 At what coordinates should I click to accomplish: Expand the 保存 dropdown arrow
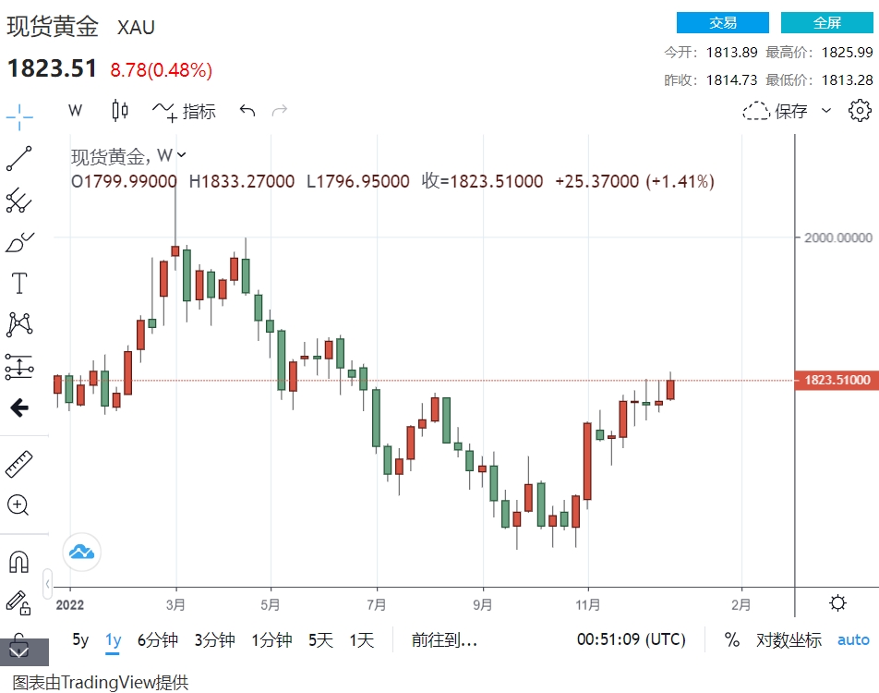click(826, 111)
